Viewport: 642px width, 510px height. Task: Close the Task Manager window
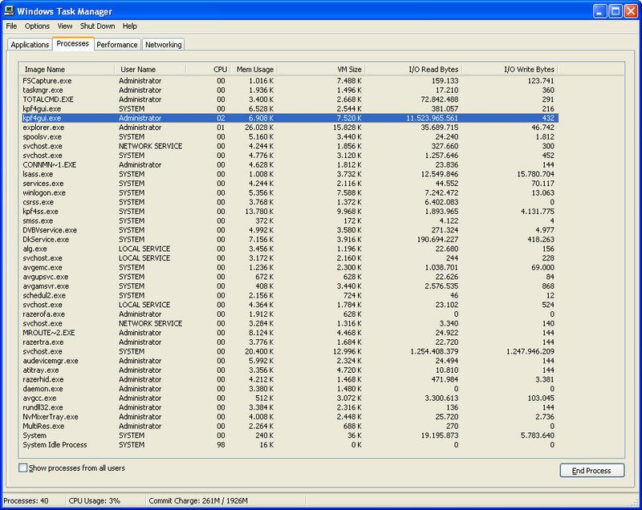pos(631,11)
